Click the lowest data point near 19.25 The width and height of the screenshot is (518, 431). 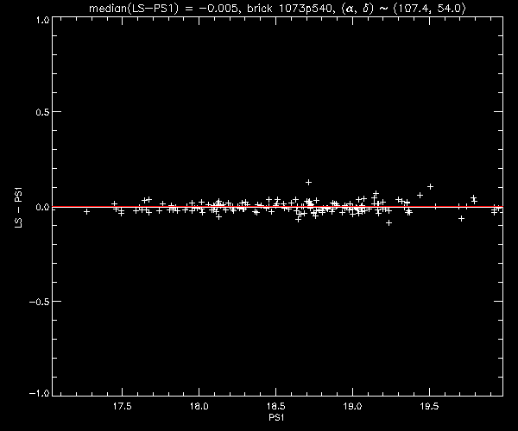point(388,223)
